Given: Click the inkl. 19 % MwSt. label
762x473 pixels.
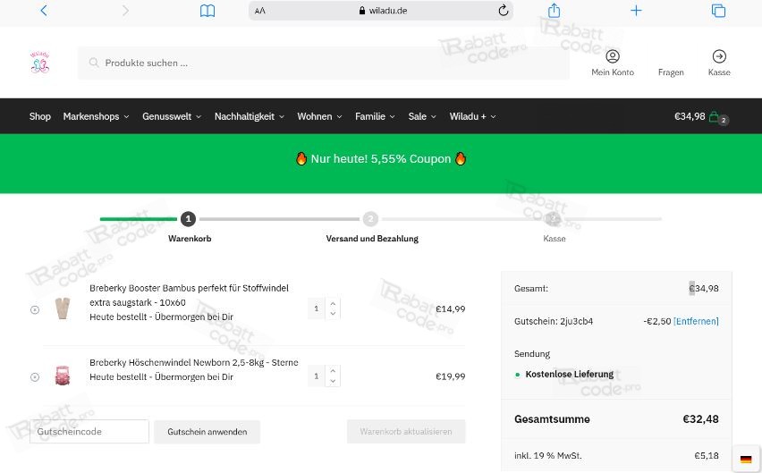Looking at the screenshot, I should 547,455.
